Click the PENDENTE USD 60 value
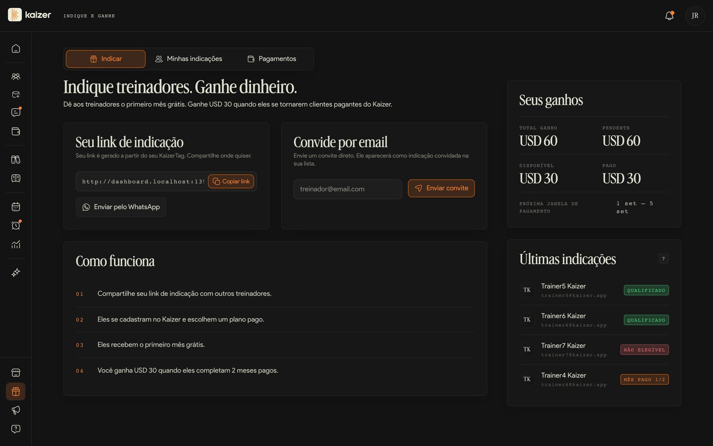This screenshot has height=446, width=713. coord(621,141)
